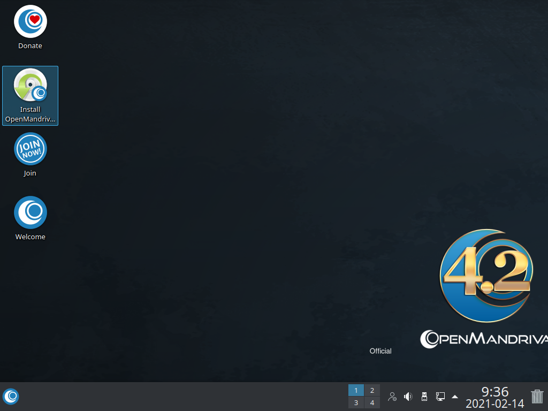The width and height of the screenshot is (548, 411).
Task: Click the Welcome label text
Action: 31,237
